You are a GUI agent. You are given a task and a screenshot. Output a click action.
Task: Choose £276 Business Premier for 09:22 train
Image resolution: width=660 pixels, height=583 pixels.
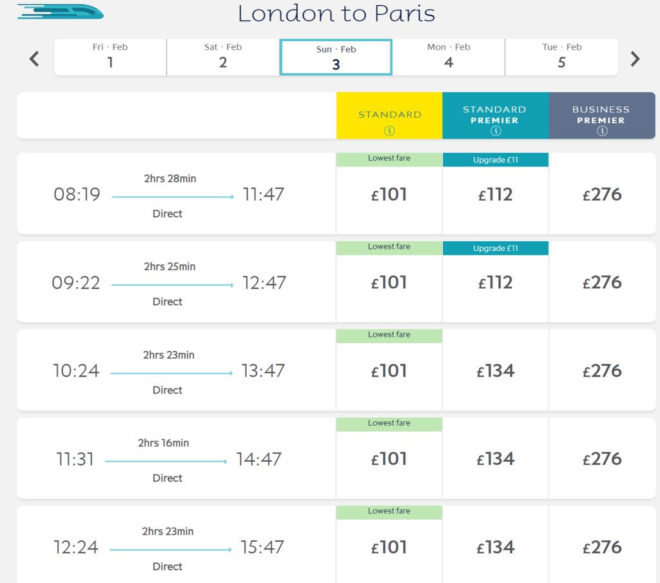(x=603, y=282)
